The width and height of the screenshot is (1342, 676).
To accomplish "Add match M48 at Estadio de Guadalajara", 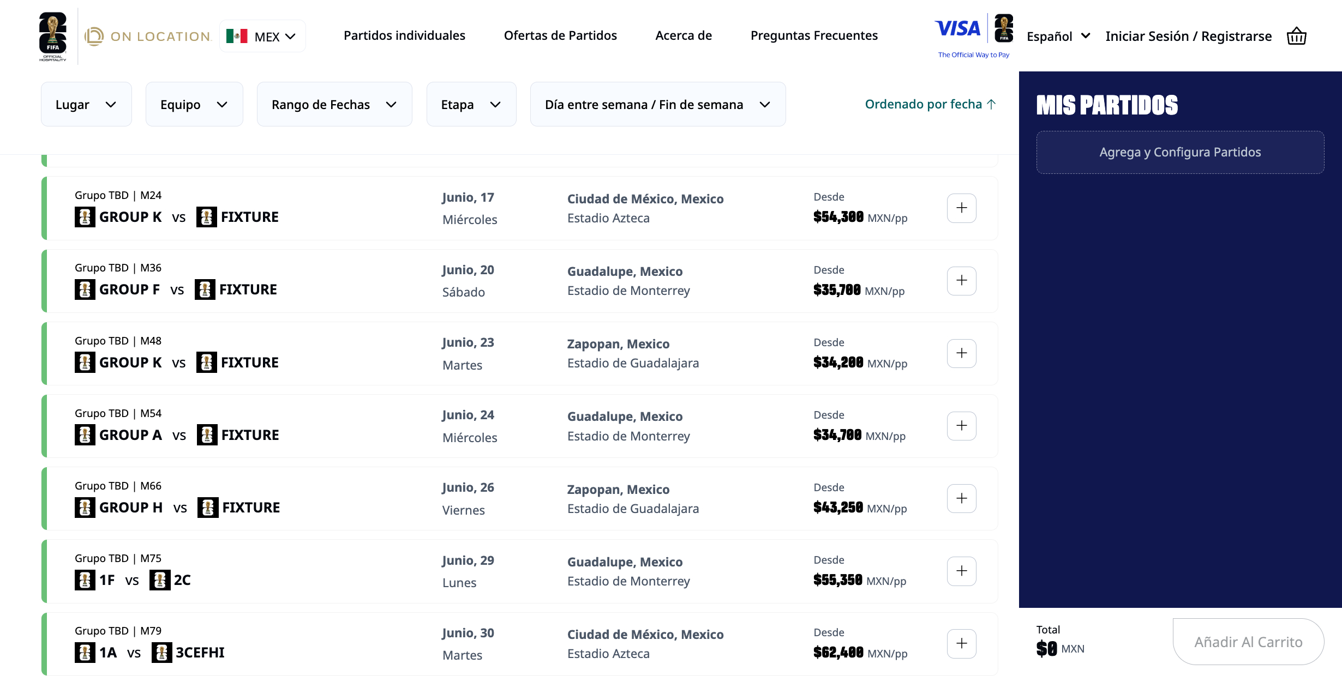I will pyautogui.click(x=961, y=353).
